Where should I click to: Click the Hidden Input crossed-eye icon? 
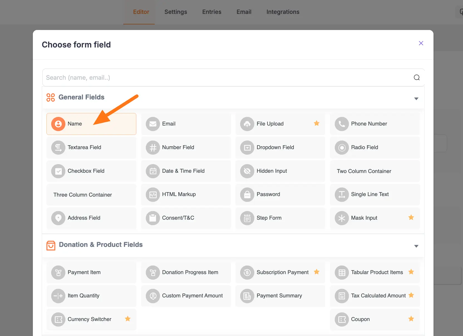click(247, 171)
